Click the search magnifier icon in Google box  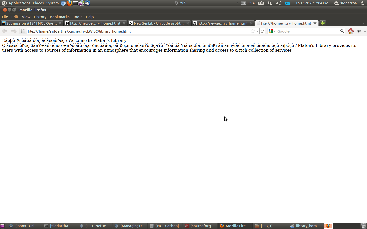click(x=342, y=31)
